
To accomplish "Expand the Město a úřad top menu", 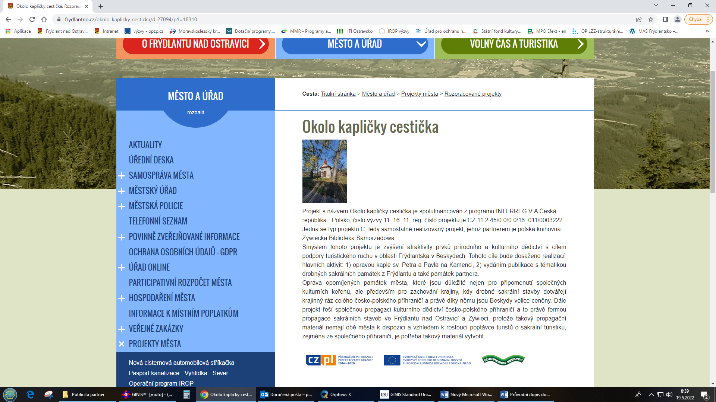I will click(x=355, y=45).
